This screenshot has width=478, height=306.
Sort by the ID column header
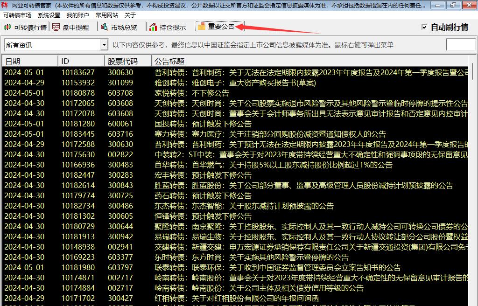pyautogui.click(x=81, y=61)
